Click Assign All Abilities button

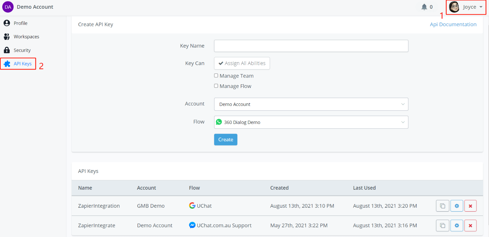click(x=242, y=63)
